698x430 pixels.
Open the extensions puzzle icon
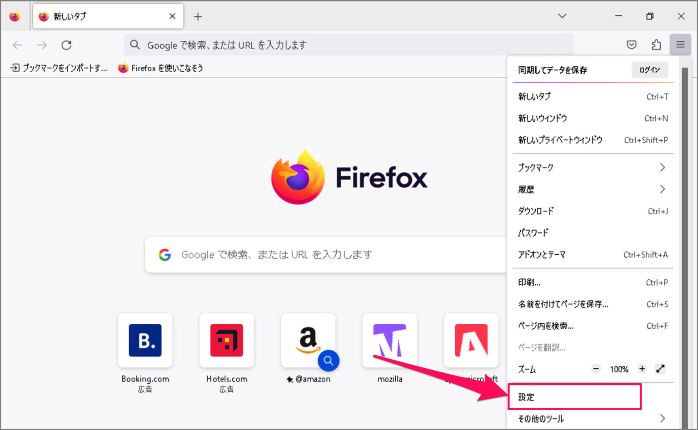click(x=656, y=44)
